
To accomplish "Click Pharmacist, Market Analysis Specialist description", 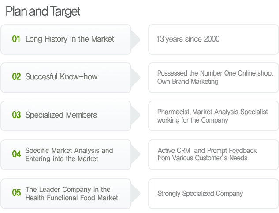I will pyautogui.click(x=212, y=116).
